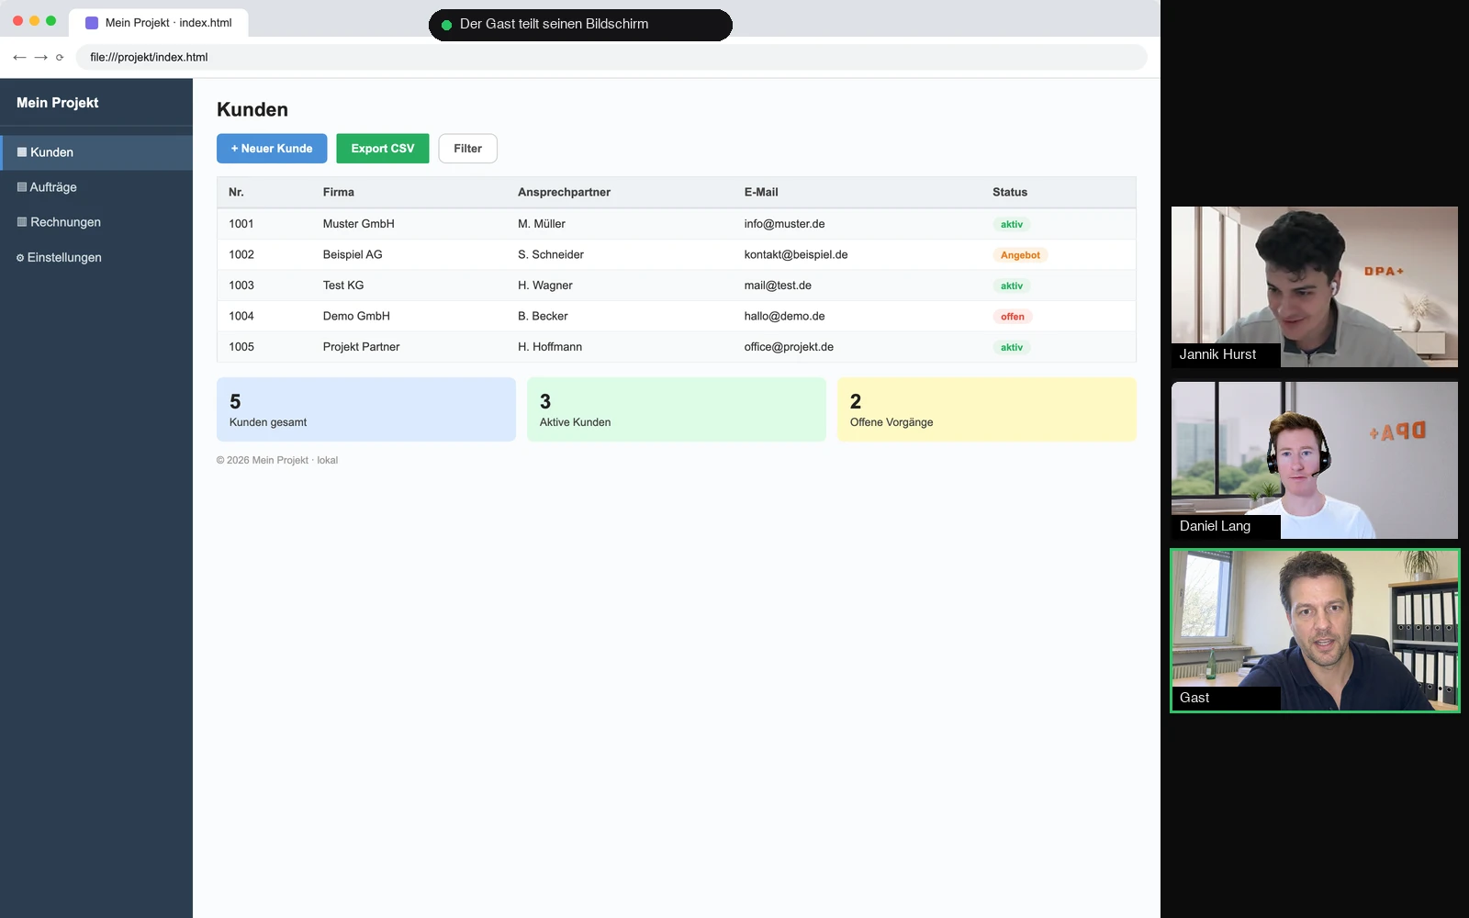Screen dimensions: 1469x918
Task: Click Demo GmbH in the table
Action: 356,316
